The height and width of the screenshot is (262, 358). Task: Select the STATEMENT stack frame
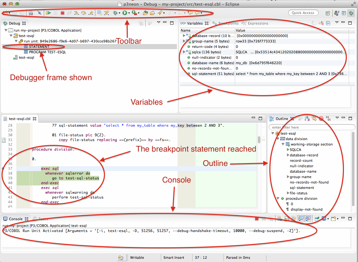pos(39,47)
